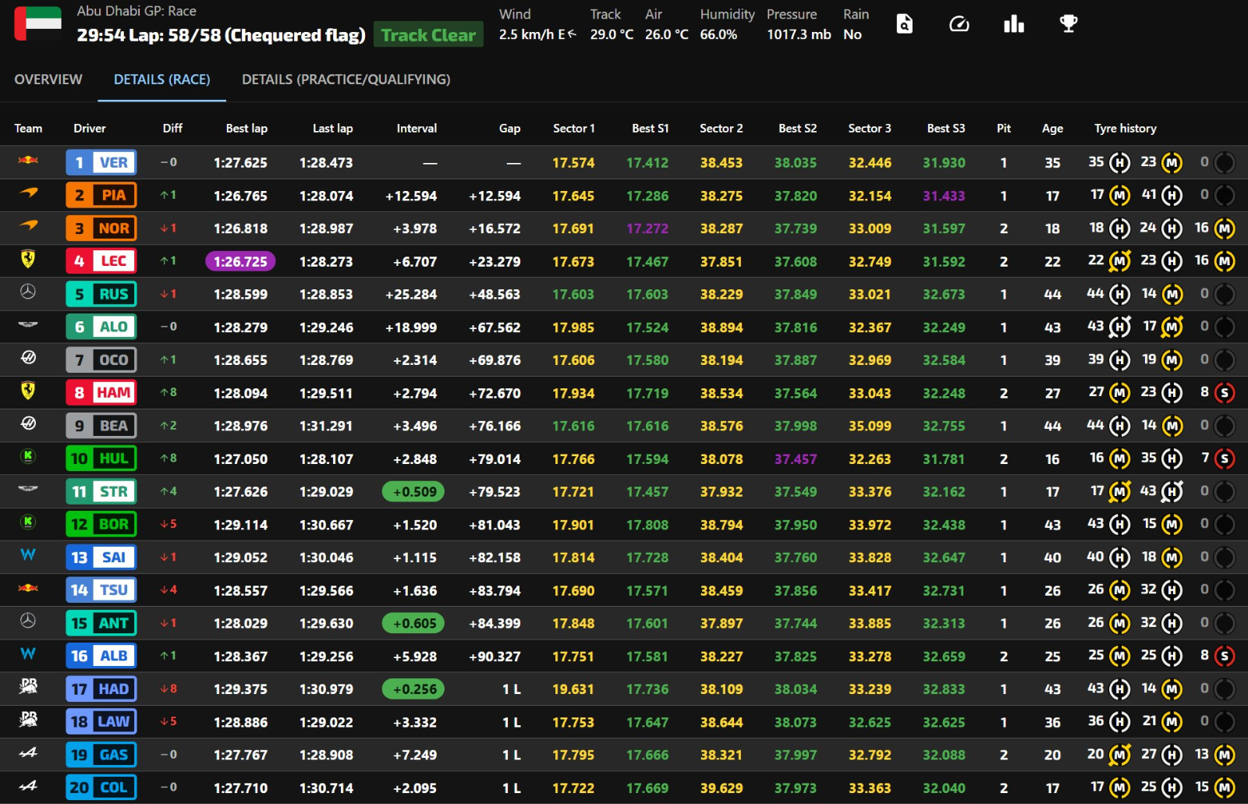This screenshot has width=1248, height=804.
Task: Click LEC's purple fastest lap 1:26.725
Action: click(240, 262)
